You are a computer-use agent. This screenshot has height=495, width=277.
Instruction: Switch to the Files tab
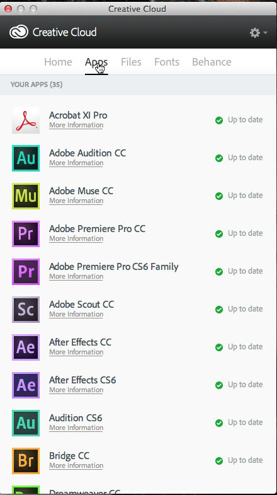click(x=131, y=62)
